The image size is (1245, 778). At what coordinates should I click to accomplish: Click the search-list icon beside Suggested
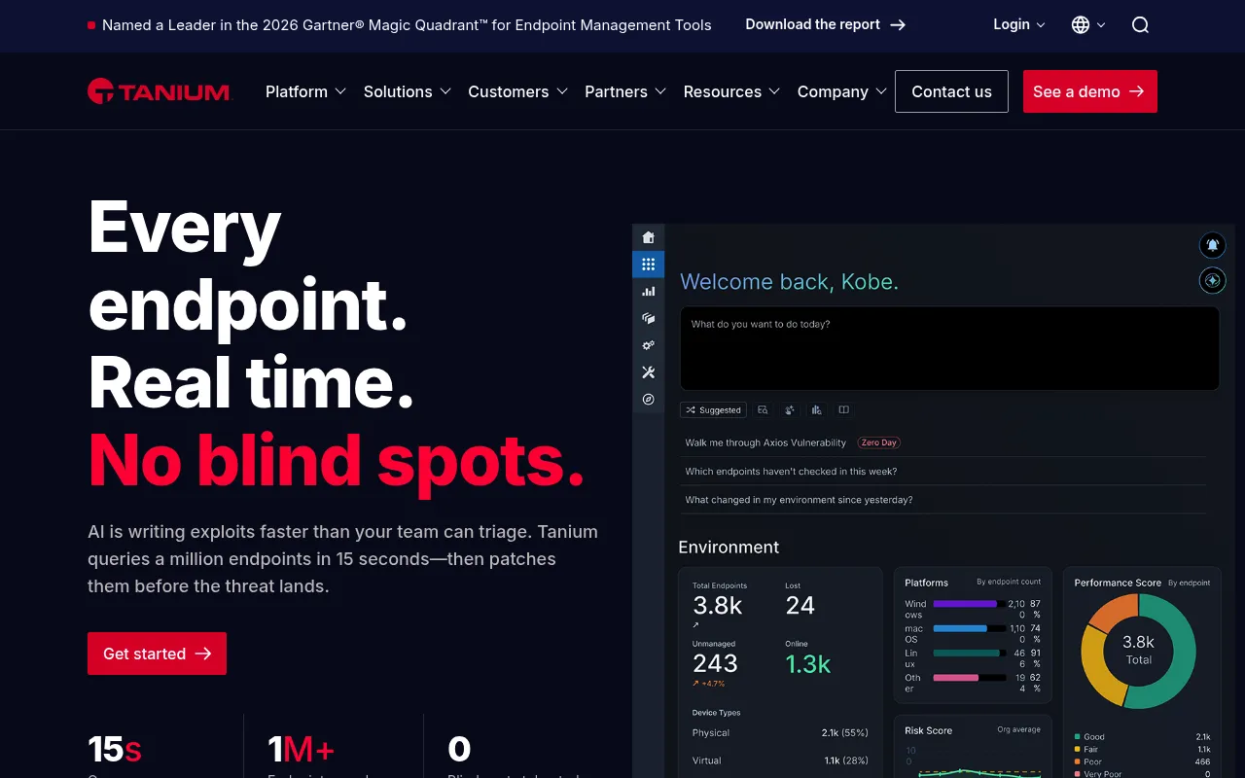[x=764, y=410]
